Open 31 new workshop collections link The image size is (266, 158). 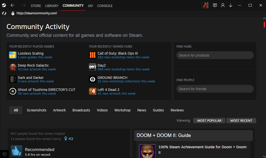click(126, 81)
